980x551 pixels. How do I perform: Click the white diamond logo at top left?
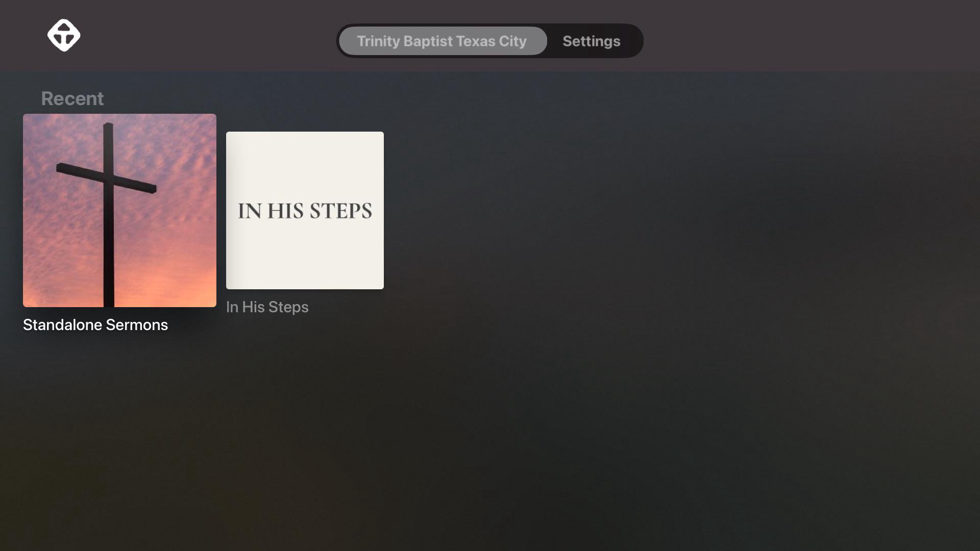[64, 35]
